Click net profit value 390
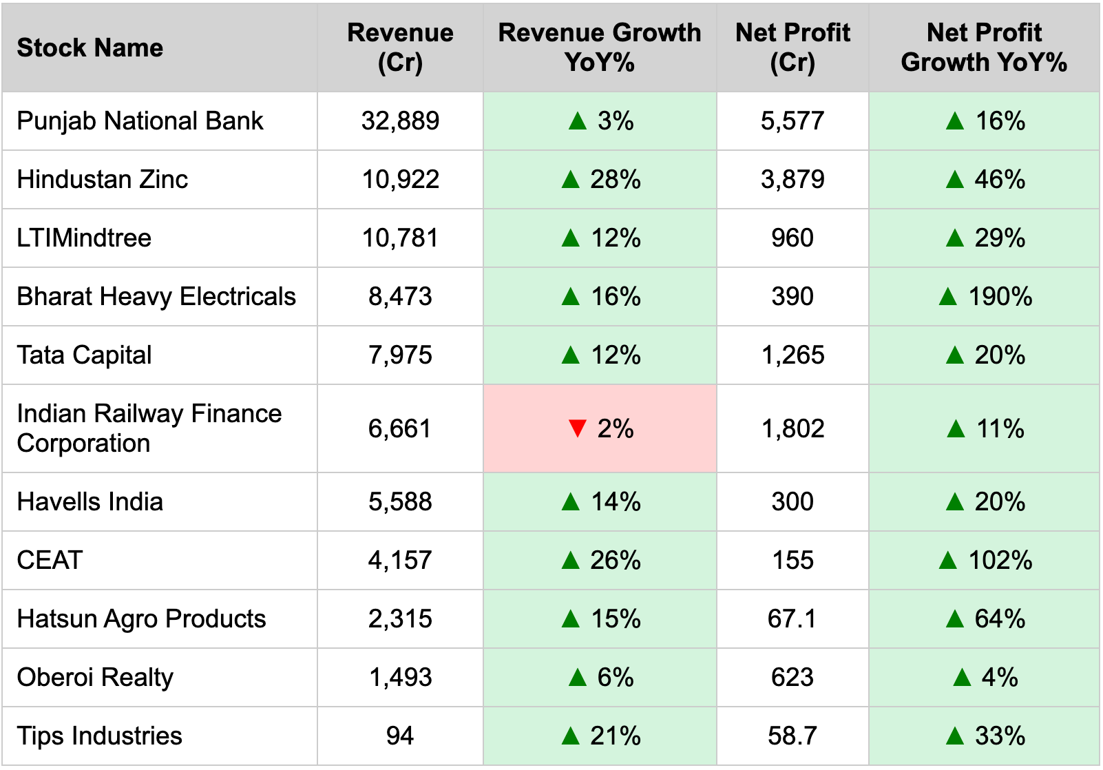The image size is (1103, 770). (792, 297)
